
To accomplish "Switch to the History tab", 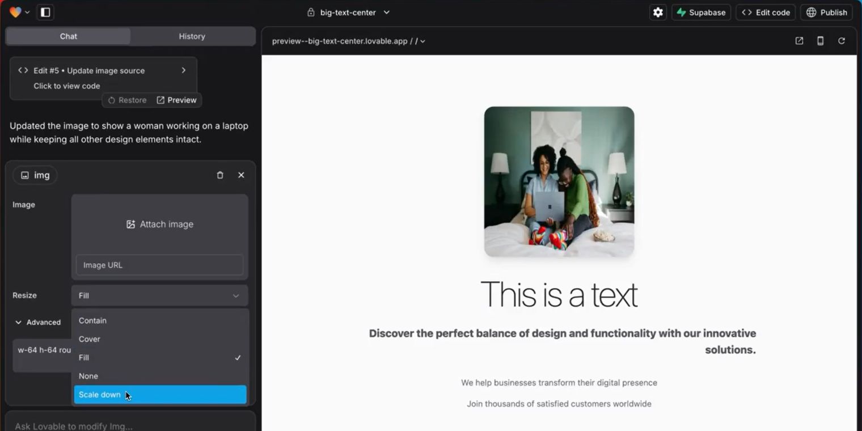I will pos(192,36).
